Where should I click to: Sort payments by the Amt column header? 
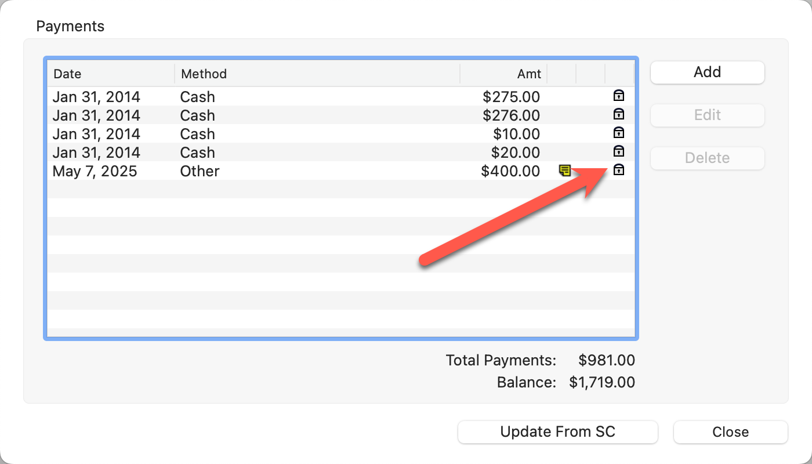503,74
